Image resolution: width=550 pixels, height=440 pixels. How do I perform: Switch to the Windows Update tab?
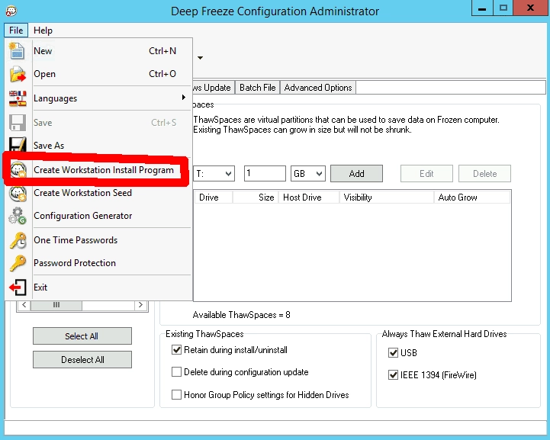[x=214, y=88]
